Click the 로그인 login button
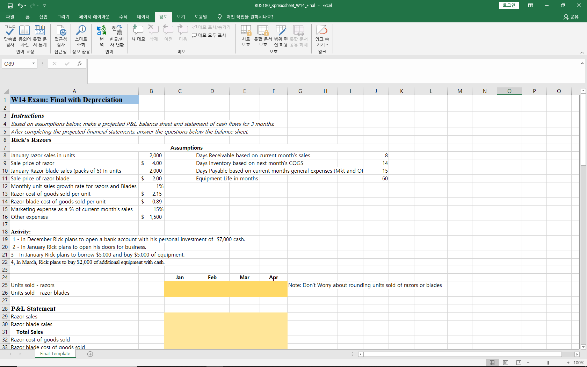The height and width of the screenshot is (367, 587). pos(509,5)
